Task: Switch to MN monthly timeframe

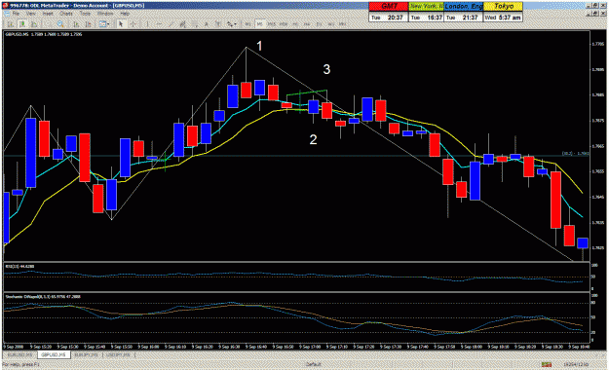Action: pos(342,24)
